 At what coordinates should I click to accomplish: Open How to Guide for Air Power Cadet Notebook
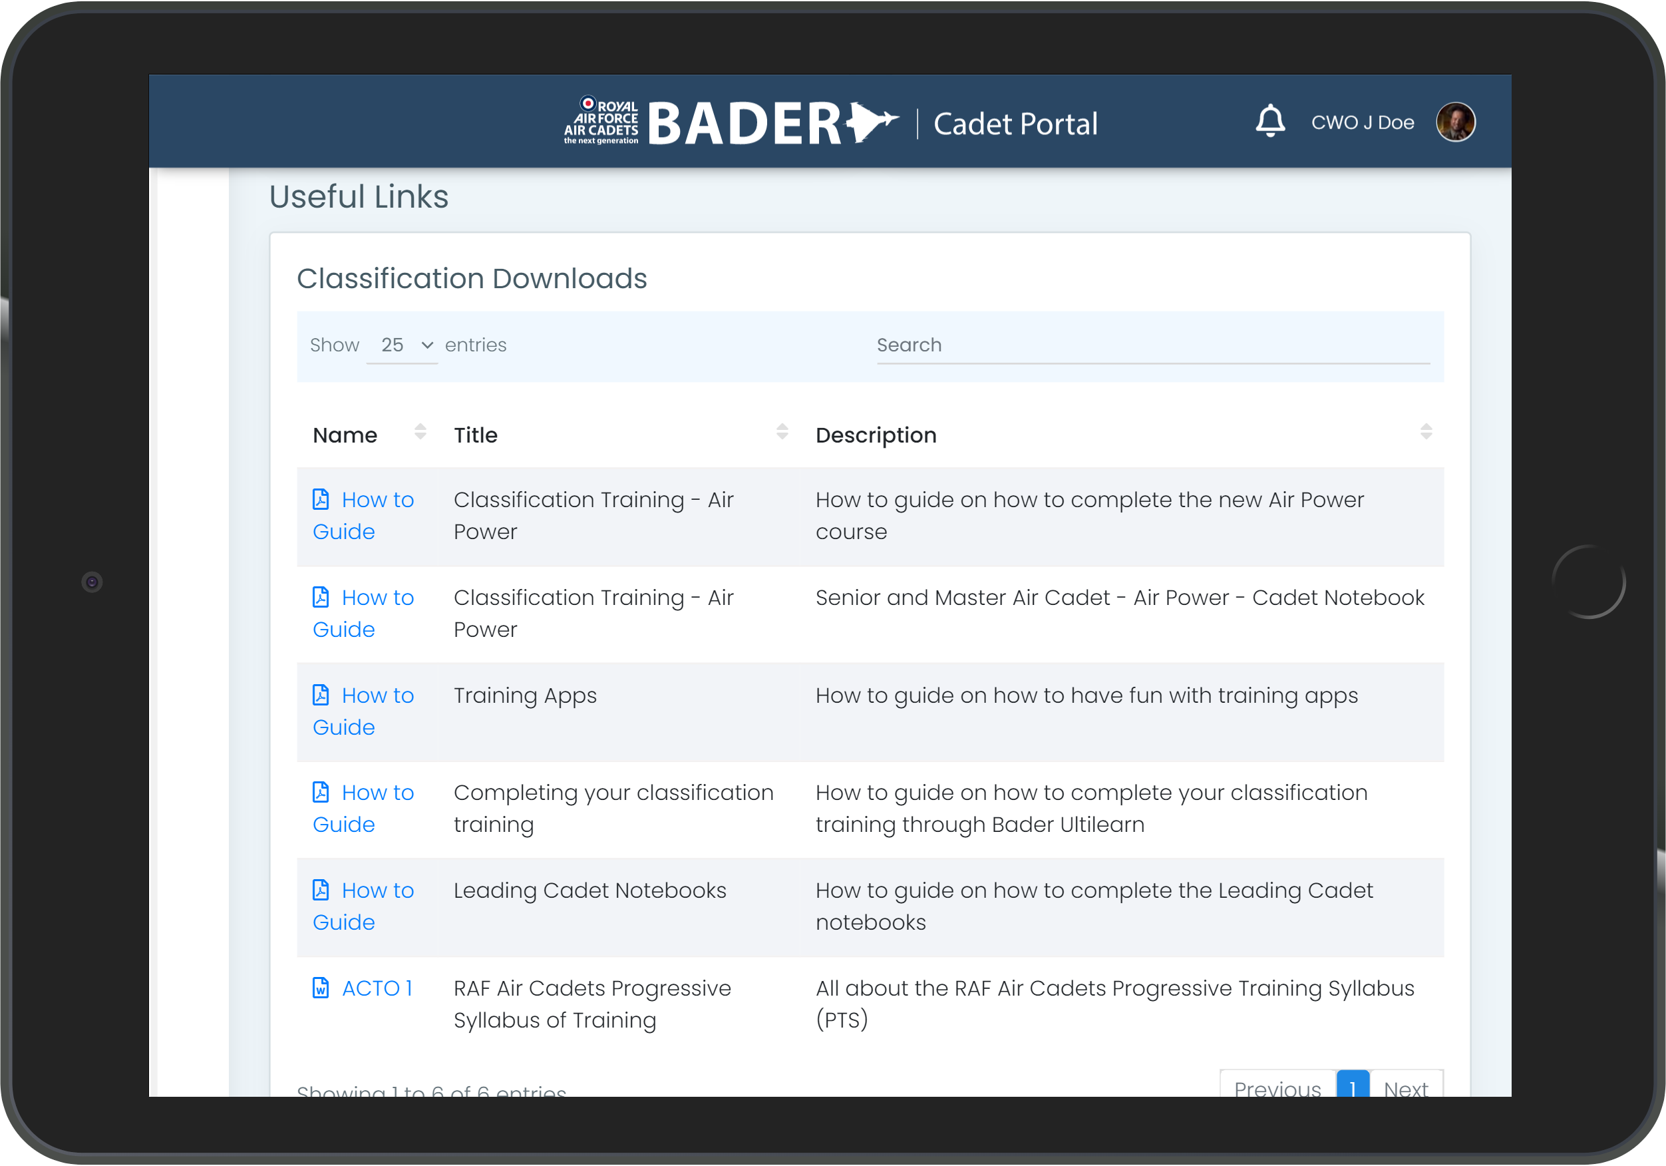363,614
